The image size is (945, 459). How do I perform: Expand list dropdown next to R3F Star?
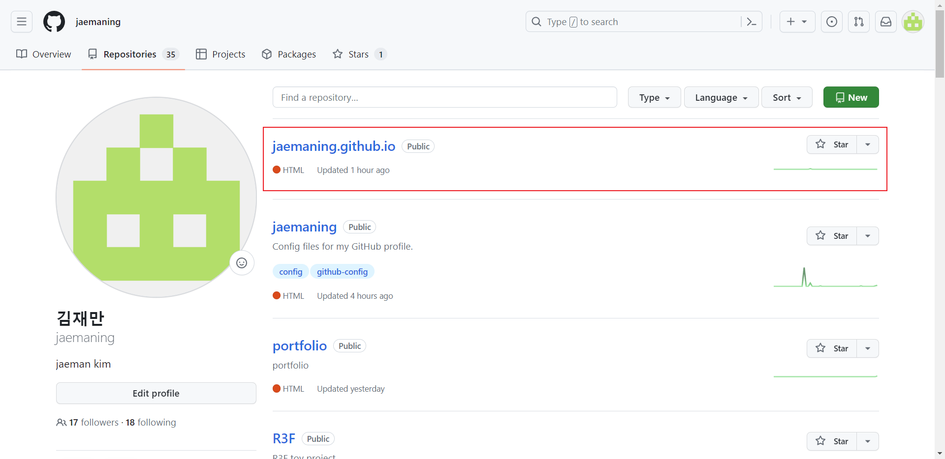tap(868, 441)
